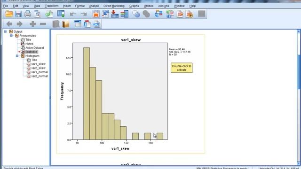Select Histogram in the outline tree
Viewport: 301px width, 169px height.
32,56
